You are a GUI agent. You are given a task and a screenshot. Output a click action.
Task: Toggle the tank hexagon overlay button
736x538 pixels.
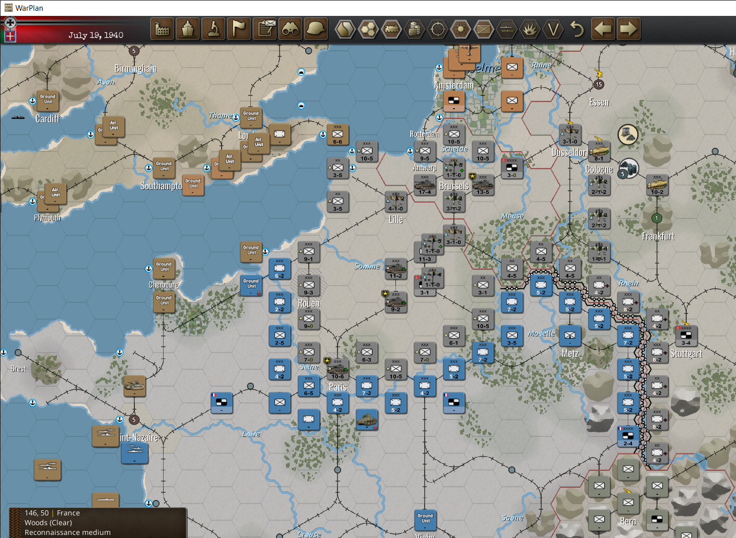[391, 29]
